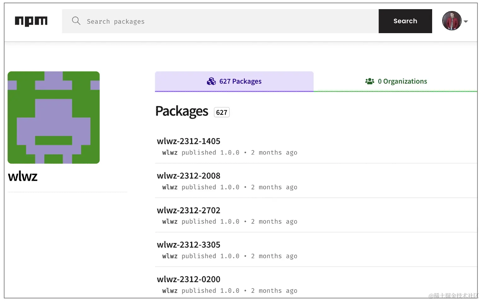481x301 pixels.
Task: Click the magnifying glass search icon
Action: point(76,21)
